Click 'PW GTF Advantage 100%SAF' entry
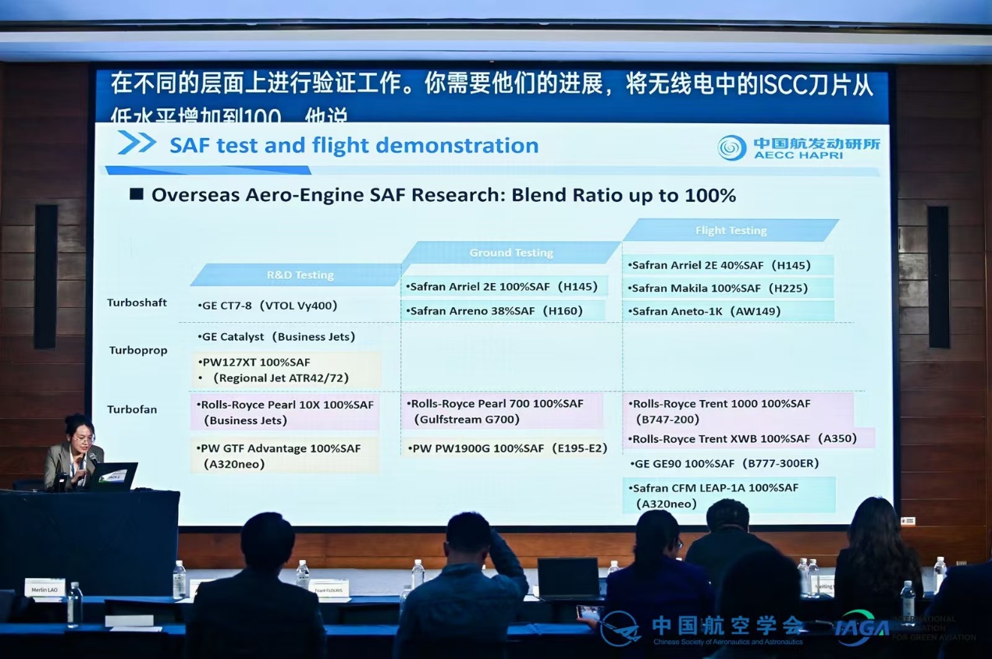The image size is (992, 659). click(x=279, y=448)
